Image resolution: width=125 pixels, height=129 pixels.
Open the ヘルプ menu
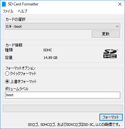(22, 11)
